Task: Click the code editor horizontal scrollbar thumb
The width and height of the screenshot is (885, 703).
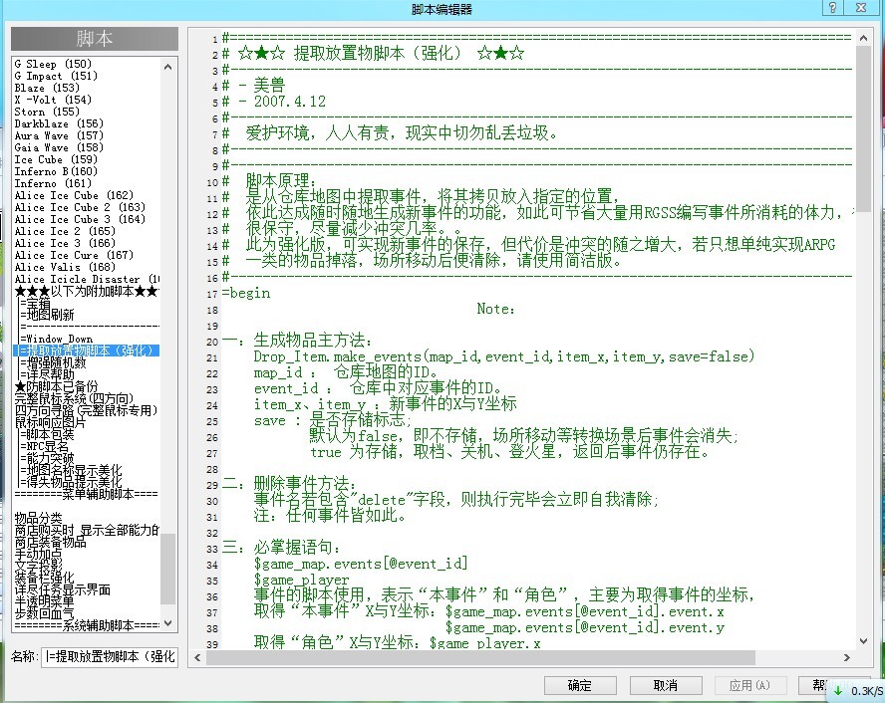Action: pos(480,657)
